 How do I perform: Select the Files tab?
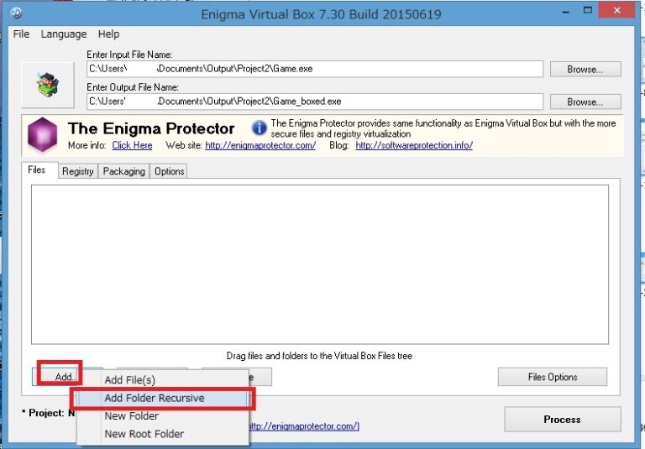tap(38, 170)
